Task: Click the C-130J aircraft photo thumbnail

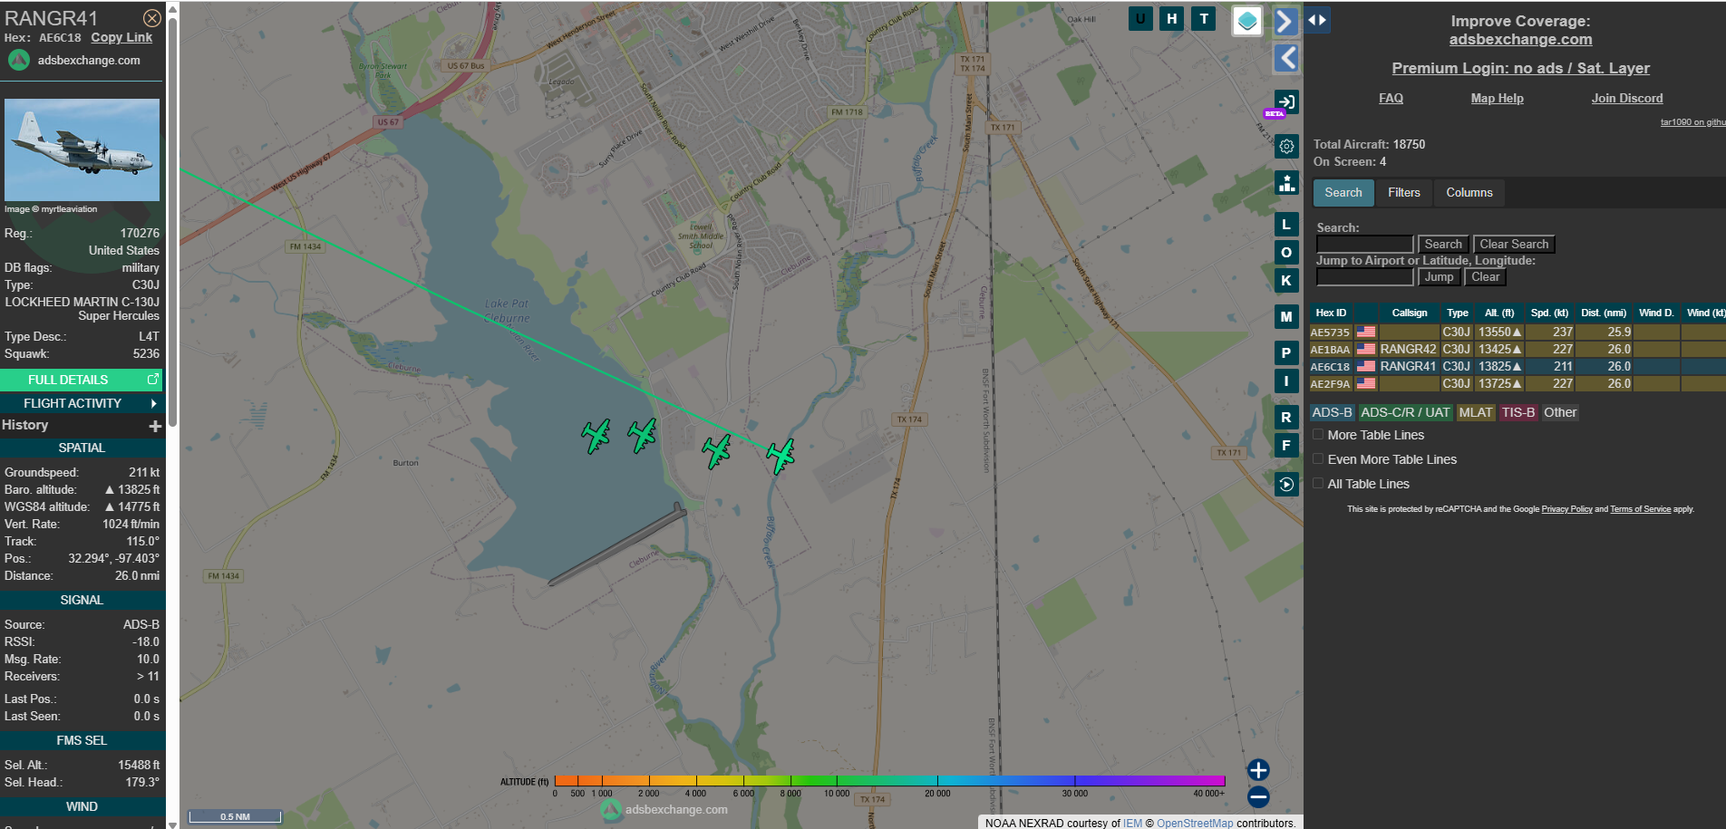Action: (82, 149)
